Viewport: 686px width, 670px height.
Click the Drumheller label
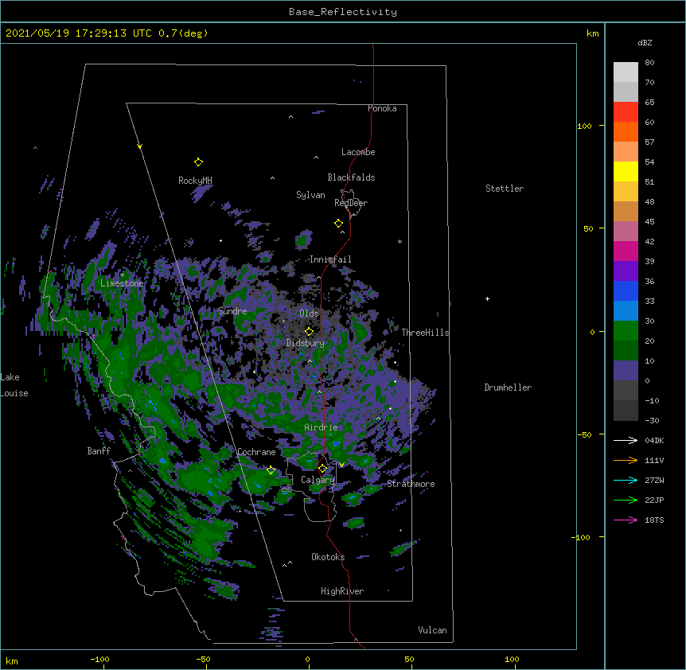click(x=508, y=388)
